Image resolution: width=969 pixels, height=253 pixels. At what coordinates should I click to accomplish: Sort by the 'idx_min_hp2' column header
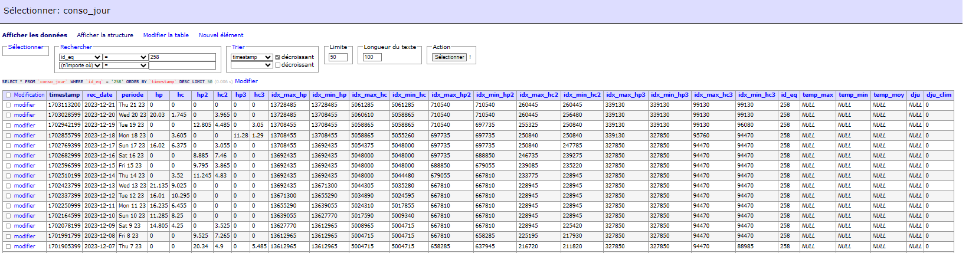495,95
